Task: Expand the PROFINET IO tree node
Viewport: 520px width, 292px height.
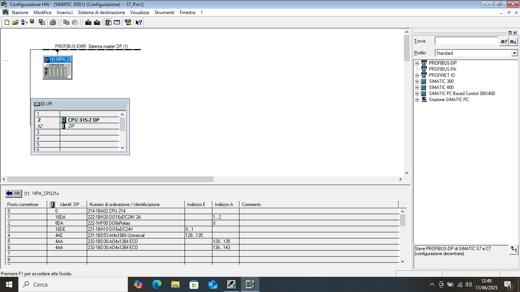Action: pos(417,75)
